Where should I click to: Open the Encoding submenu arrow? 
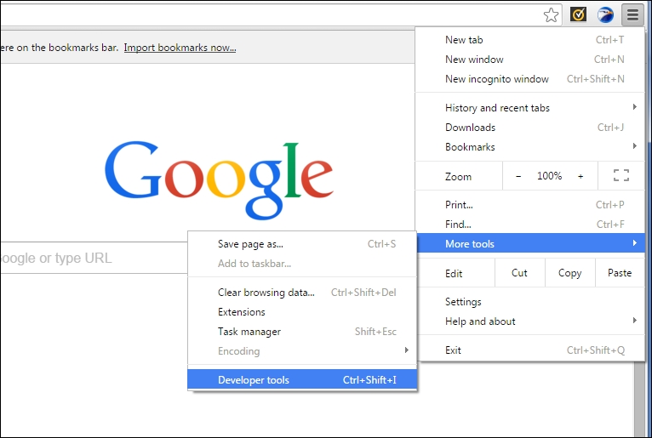point(406,350)
